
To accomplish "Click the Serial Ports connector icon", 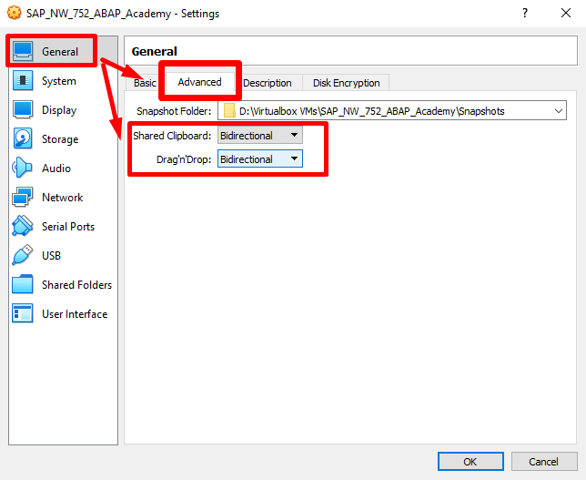I will 23,226.
